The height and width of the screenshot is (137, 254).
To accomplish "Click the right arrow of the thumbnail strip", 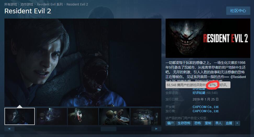I will click(x=156, y=129).
